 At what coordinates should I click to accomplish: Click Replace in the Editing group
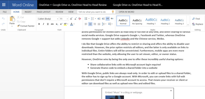[x=198, y=24]
